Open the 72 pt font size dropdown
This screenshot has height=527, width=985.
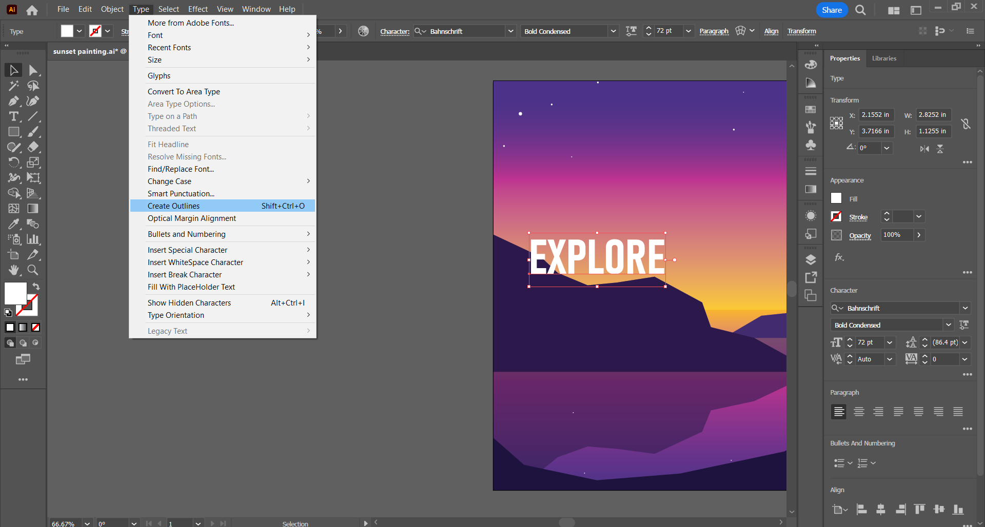pyautogui.click(x=890, y=342)
